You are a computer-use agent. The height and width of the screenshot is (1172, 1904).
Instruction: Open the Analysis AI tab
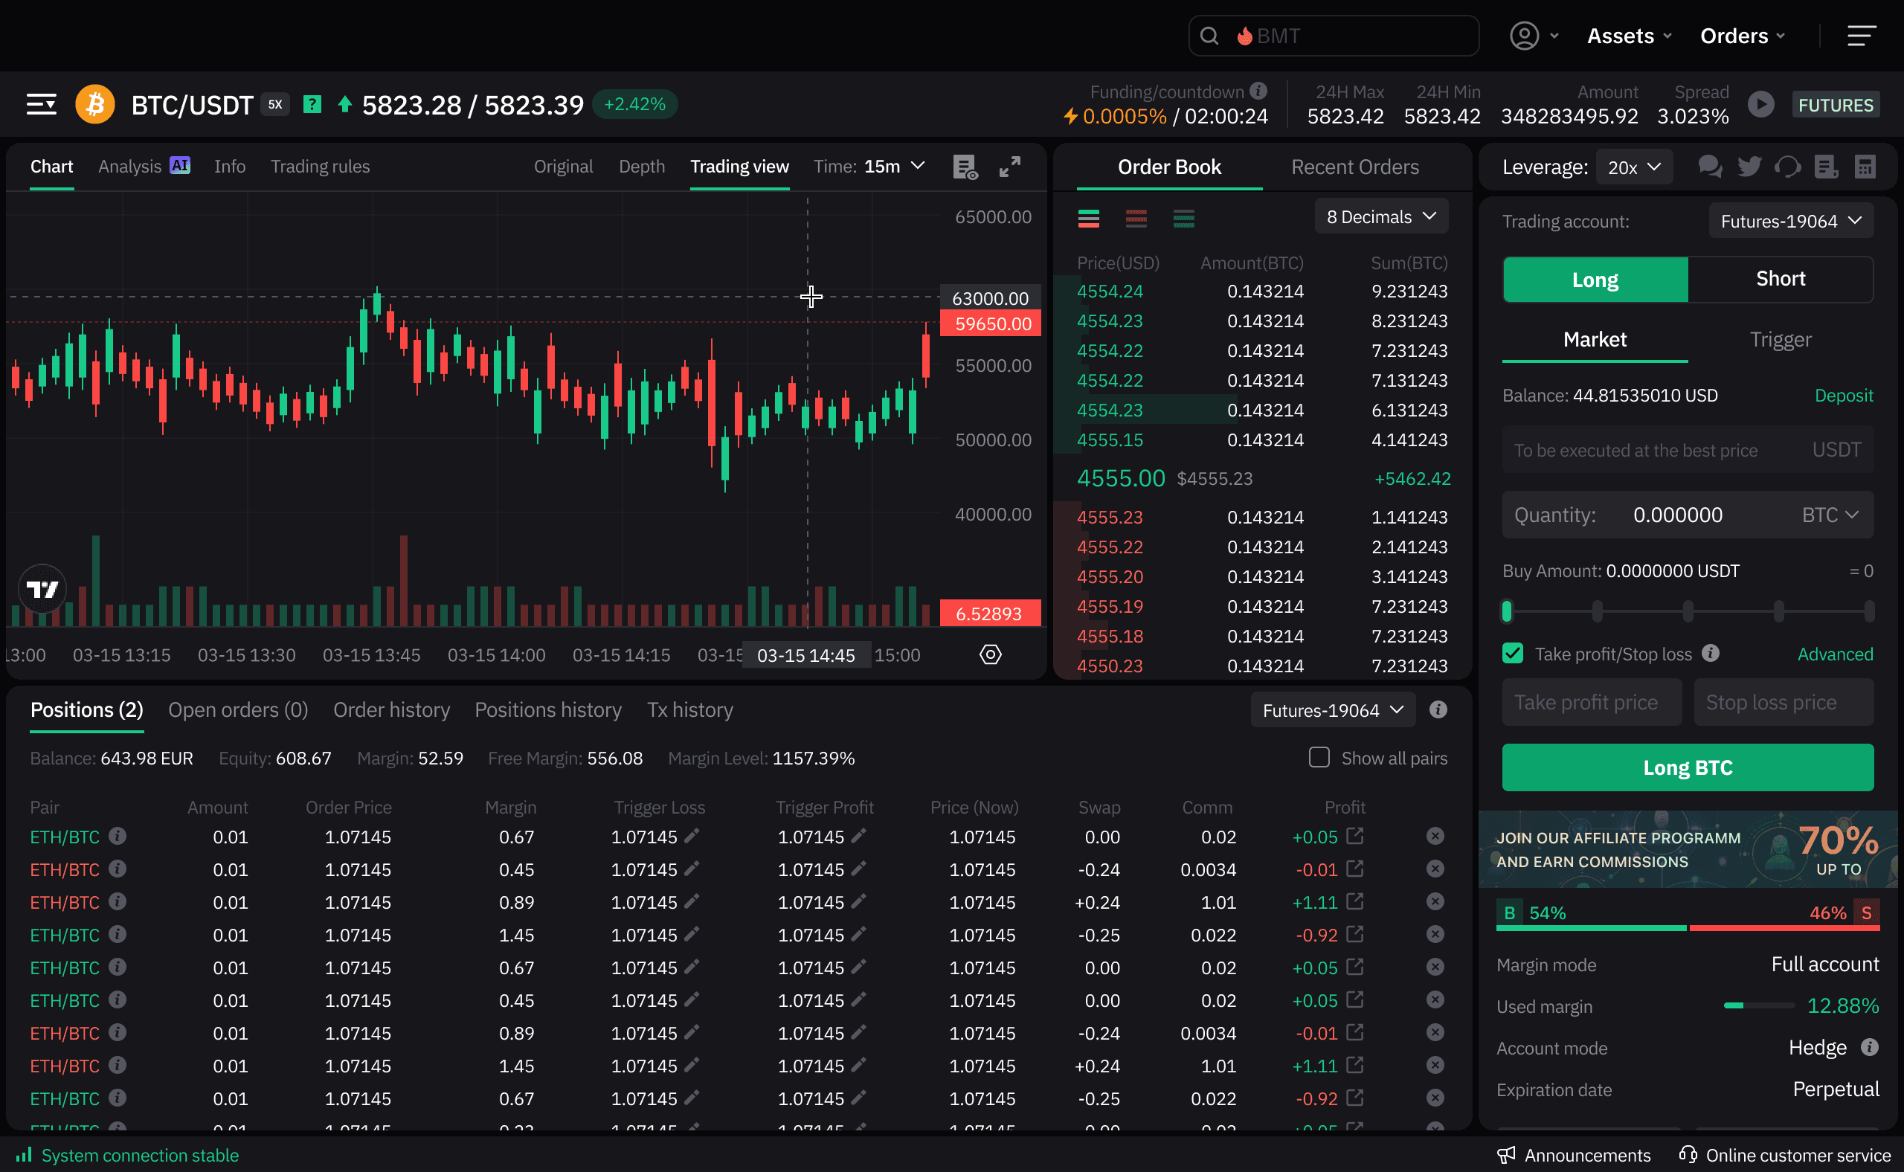coord(144,167)
